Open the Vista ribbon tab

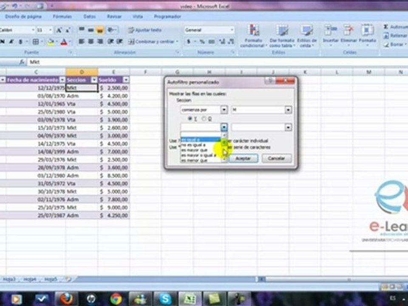[x=138, y=17]
